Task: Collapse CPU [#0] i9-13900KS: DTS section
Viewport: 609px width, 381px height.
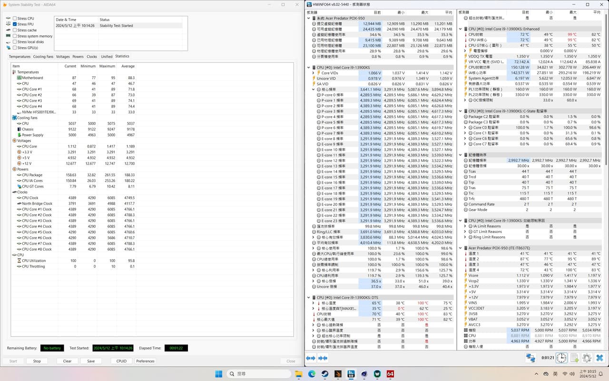Action: coord(309,297)
